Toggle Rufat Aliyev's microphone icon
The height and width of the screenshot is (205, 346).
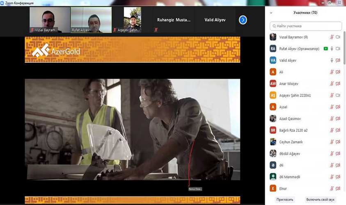tap(332, 49)
